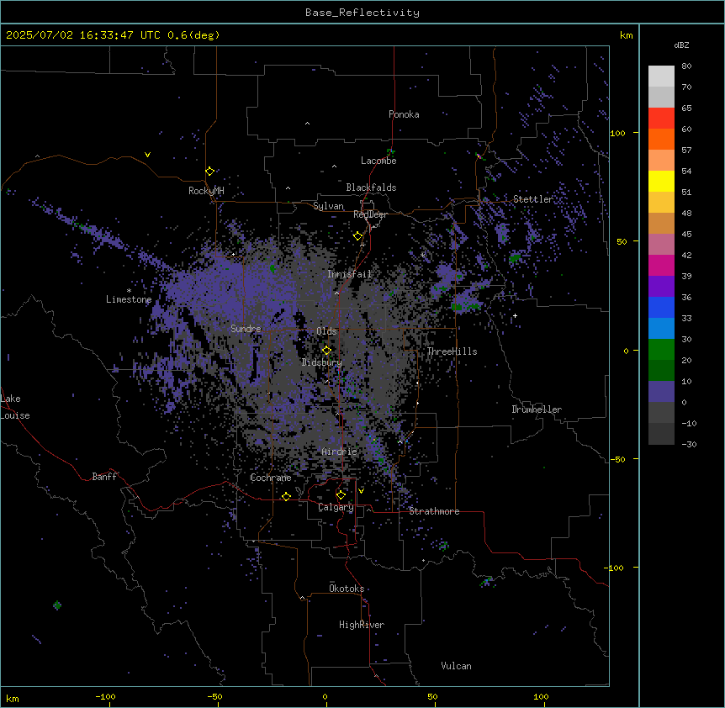This screenshot has width=725, height=708.
Task: Select the Sylvan label
Action: 328,206
